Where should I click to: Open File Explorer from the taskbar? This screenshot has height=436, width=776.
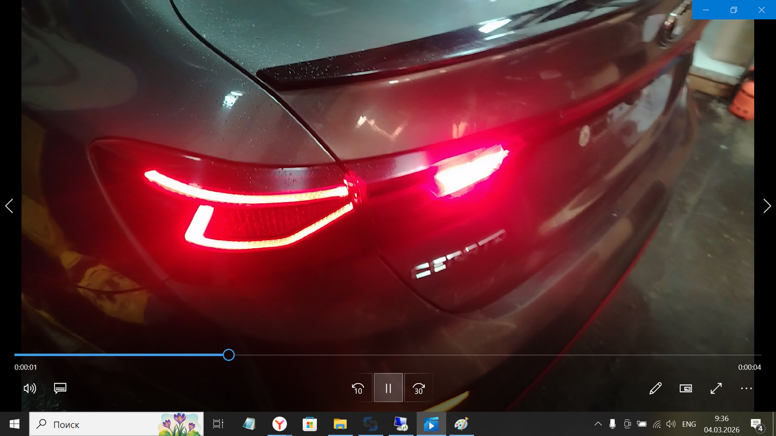[x=340, y=424]
